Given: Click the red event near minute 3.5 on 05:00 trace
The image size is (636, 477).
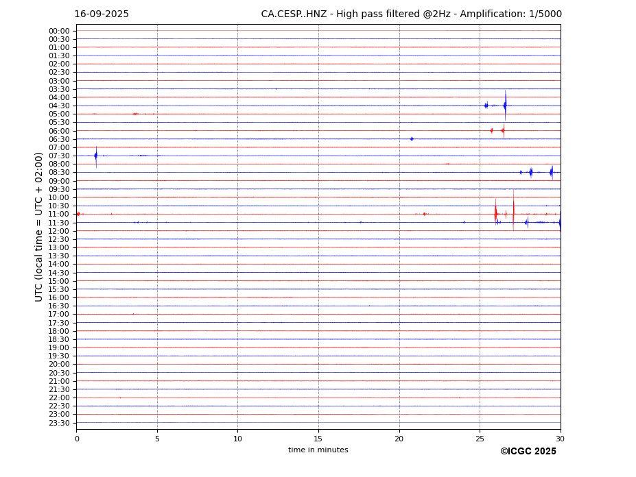Looking at the screenshot, I should pos(135,114).
